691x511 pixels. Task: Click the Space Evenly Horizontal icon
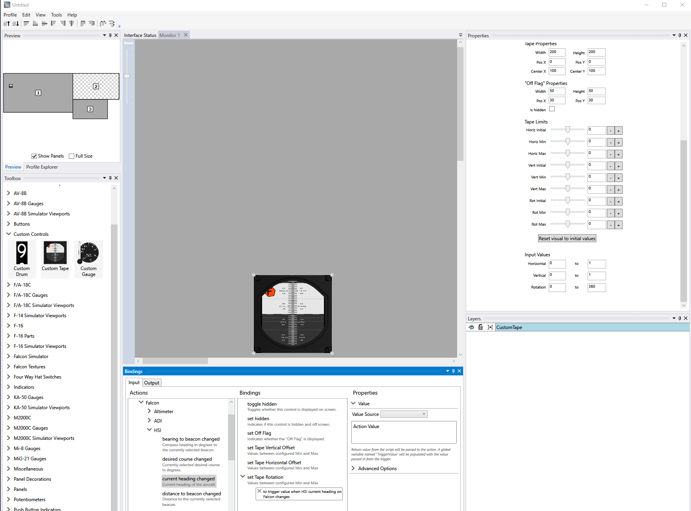point(103,24)
